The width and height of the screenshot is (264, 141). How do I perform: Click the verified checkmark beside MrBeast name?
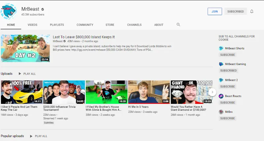43,10
